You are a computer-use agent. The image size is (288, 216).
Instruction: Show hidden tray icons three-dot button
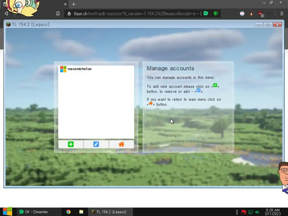[x=237, y=212]
